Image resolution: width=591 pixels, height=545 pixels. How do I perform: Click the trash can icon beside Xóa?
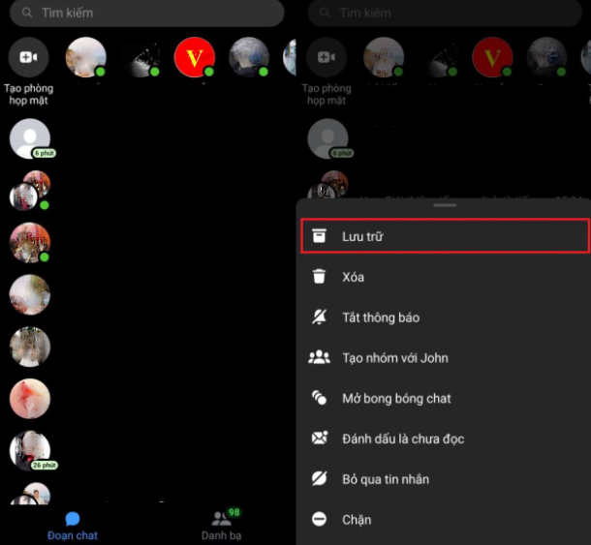click(x=319, y=277)
